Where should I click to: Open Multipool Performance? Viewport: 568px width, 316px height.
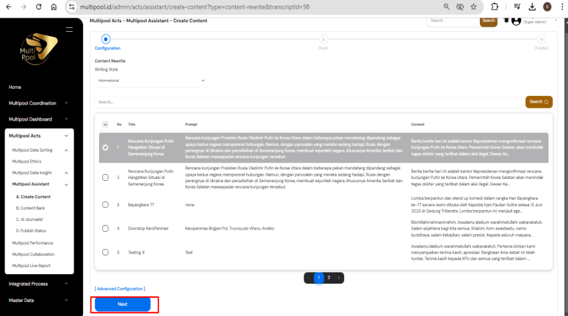32,243
